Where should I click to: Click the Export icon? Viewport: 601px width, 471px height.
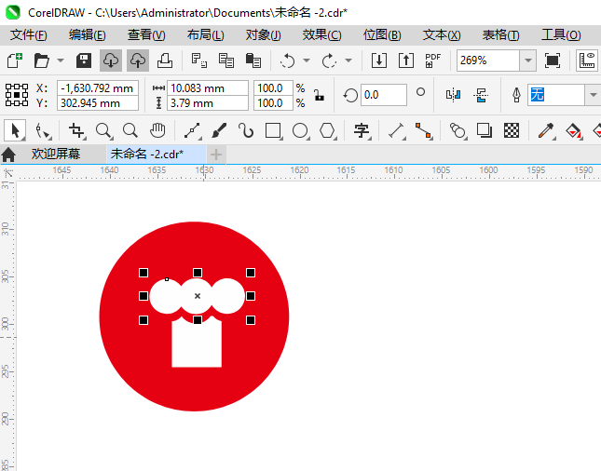(x=406, y=61)
